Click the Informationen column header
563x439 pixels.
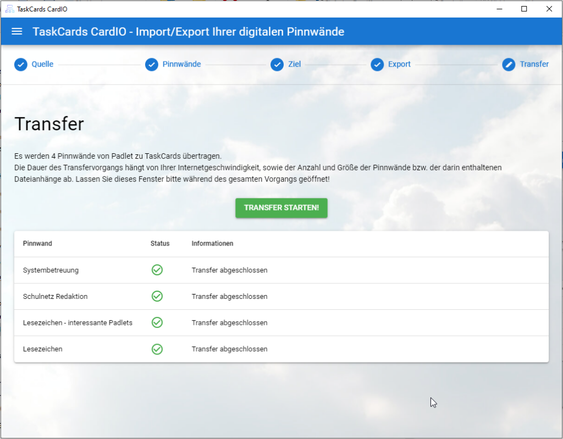(x=212, y=243)
